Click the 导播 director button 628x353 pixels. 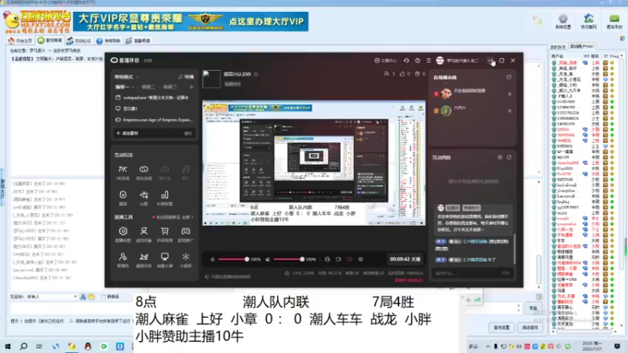tap(186, 77)
